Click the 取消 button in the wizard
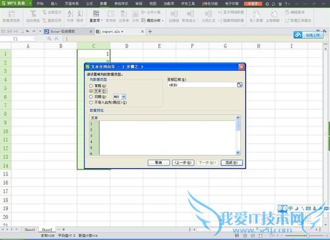This screenshot has height=240, width=330. [x=158, y=163]
